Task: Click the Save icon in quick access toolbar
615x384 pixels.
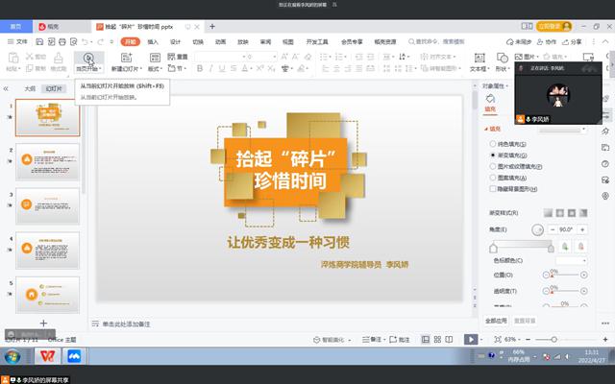Action: pos(39,41)
